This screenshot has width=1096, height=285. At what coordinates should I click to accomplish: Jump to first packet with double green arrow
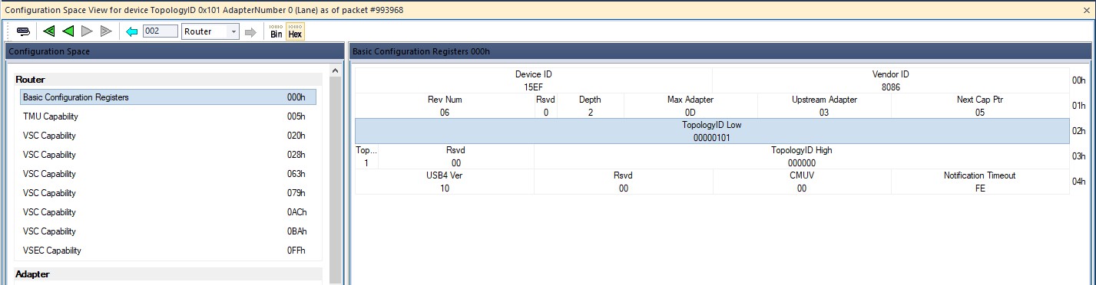tap(49, 31)
